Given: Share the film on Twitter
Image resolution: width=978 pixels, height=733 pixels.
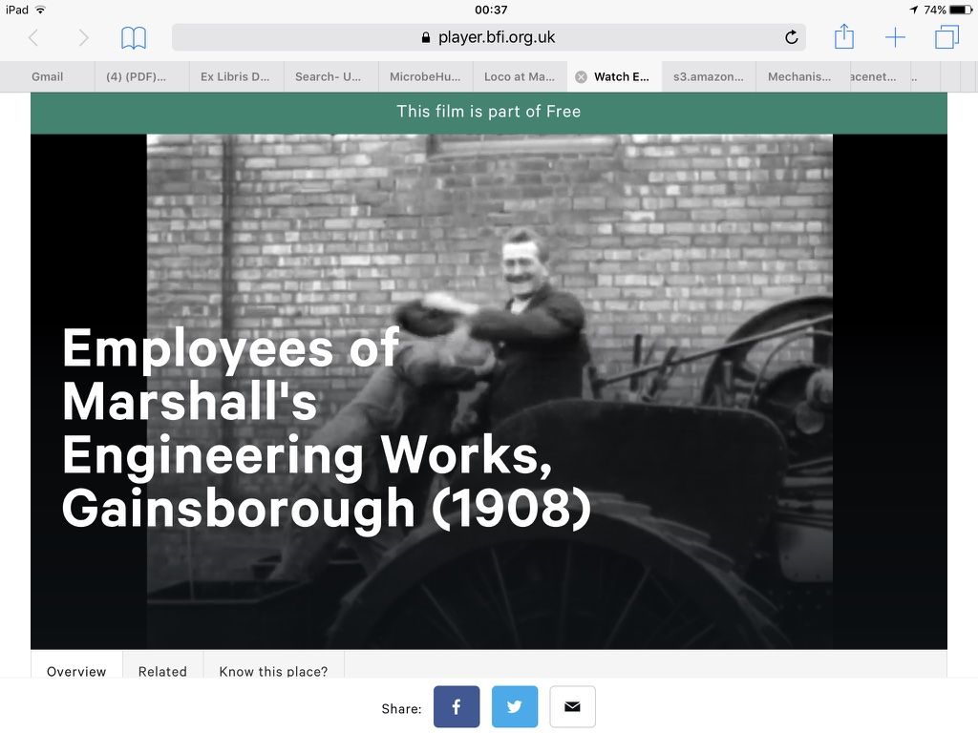Looking at the screenshot, I should click(515, 707).
